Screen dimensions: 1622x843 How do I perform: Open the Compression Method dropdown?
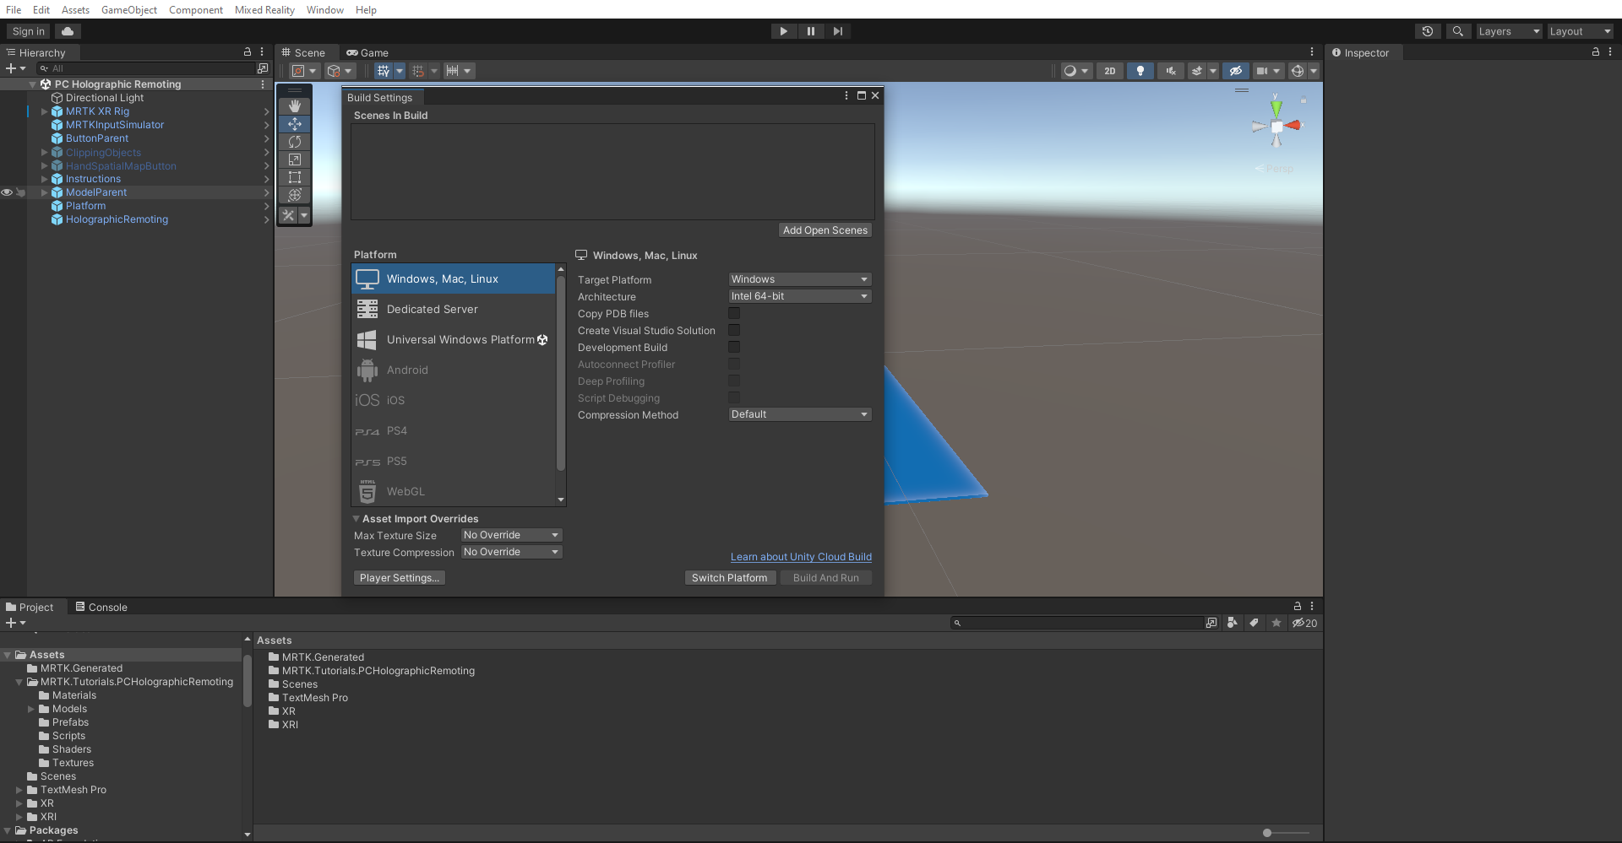(798, 413)
